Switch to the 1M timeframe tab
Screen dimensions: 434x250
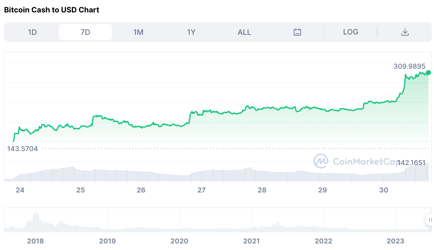point(138,32)
